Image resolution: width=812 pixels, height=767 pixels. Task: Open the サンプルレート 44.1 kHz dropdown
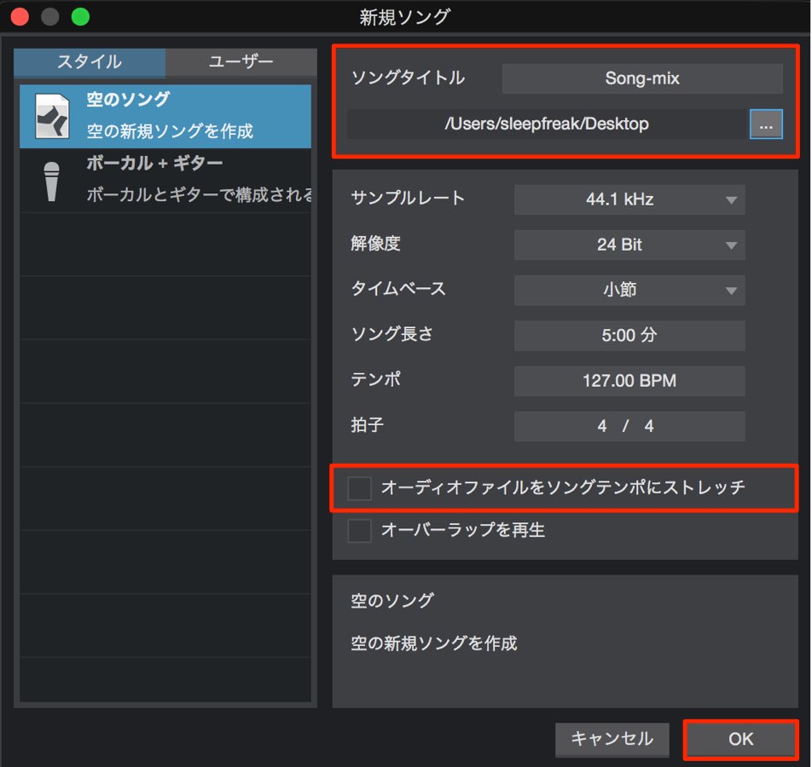[629, 199]
